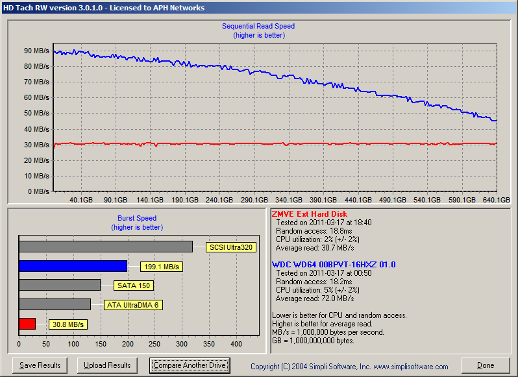Select the gray SCSI Ultra320 bar
518x377 pixels.
pos(105,246)
